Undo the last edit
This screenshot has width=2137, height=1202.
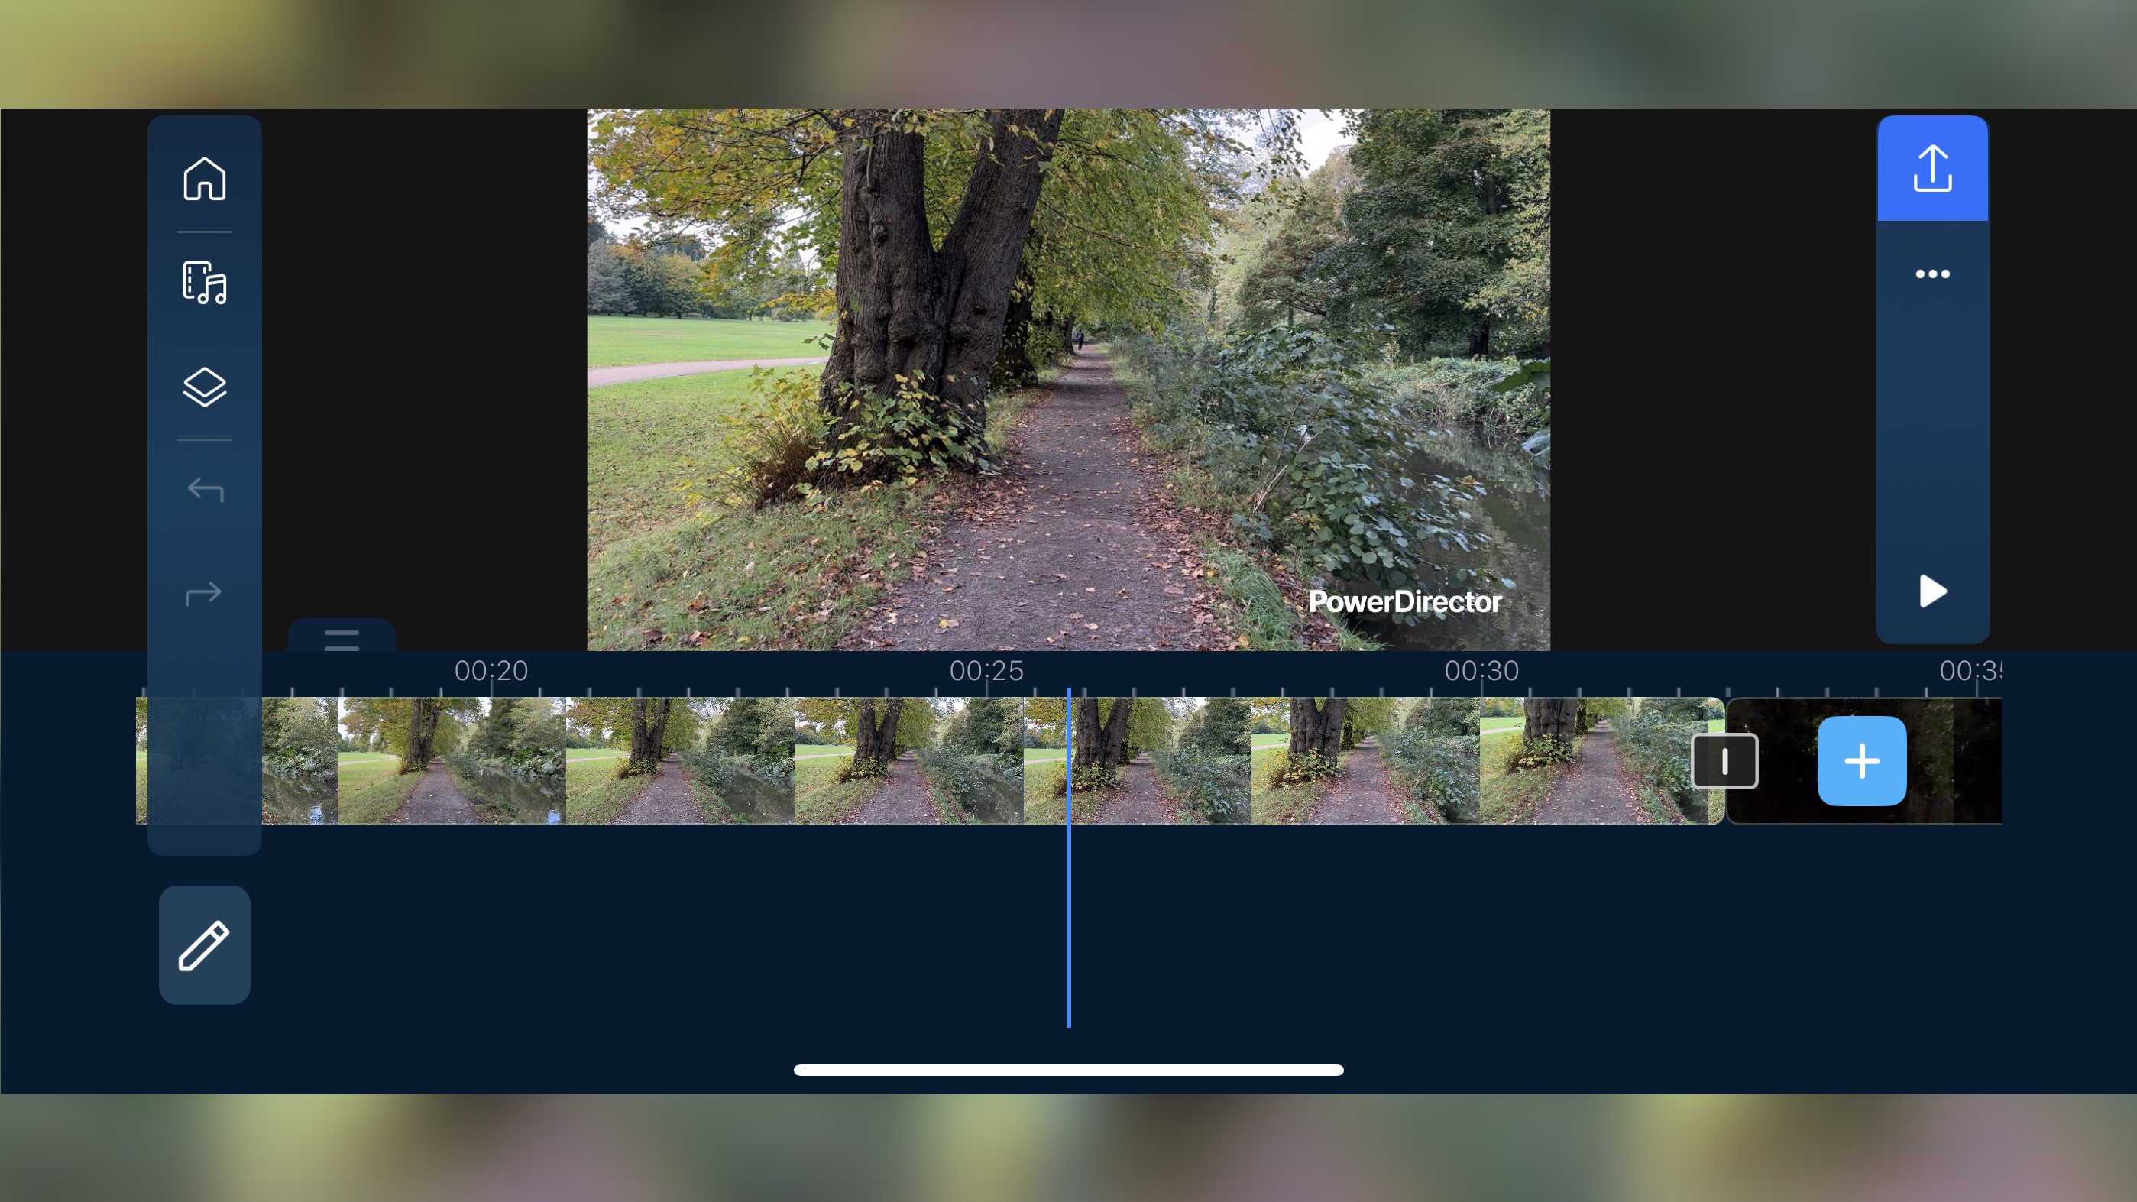pos(204,491)
